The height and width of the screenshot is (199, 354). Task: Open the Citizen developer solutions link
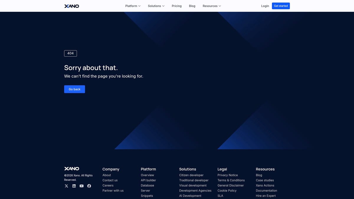tap(191, 175)
